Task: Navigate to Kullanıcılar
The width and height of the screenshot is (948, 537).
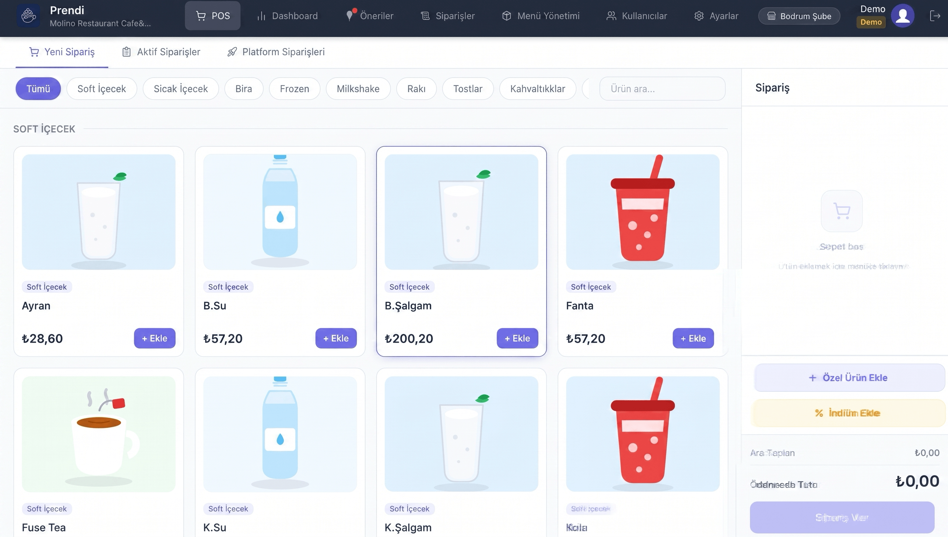Action: point(637,16)
